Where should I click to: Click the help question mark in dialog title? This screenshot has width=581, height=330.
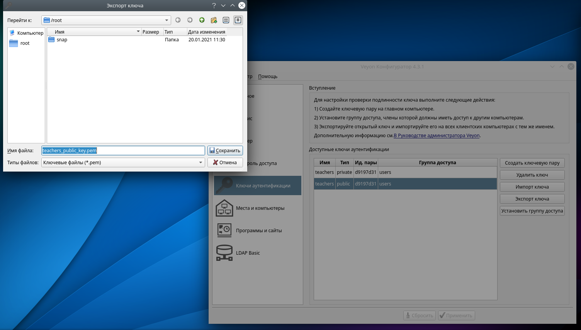214,5
